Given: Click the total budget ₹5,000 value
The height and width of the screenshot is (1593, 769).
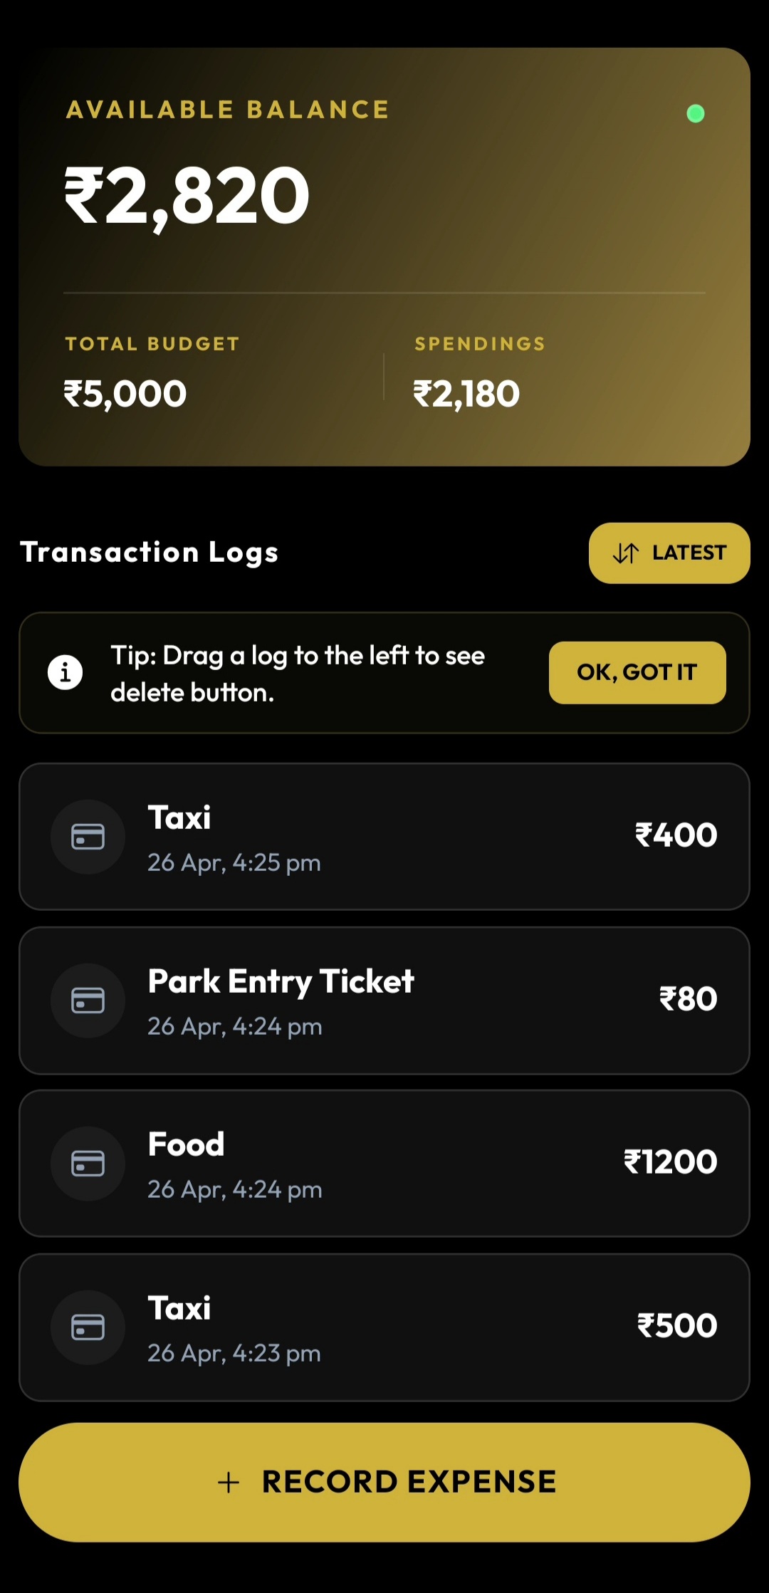Looking at the screenshot, I should pos(125,394).
